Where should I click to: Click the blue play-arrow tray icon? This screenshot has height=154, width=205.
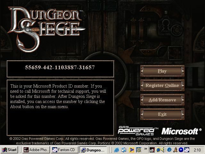pyautogui.click(x=181, y=150)
